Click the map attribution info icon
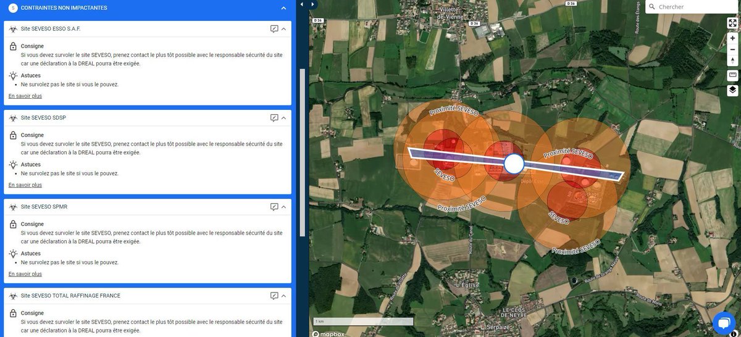Viewport: 741px width, 337px height. (734, 334)
